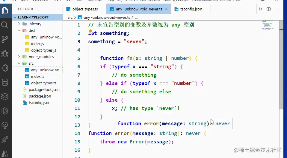Collapse the dist folder
Image resolution: width=287 pixels, height=158 pixels.
point(37,30)
